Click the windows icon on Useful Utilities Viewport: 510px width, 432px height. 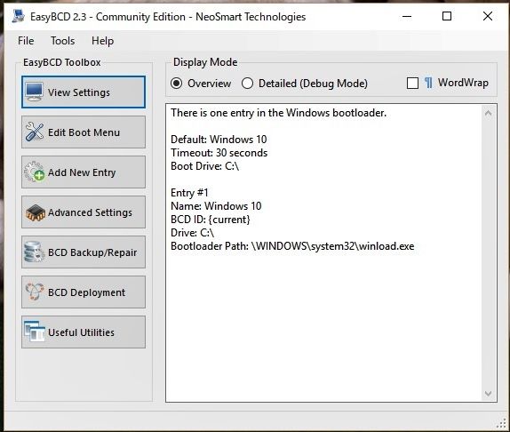tap(35, 332)
